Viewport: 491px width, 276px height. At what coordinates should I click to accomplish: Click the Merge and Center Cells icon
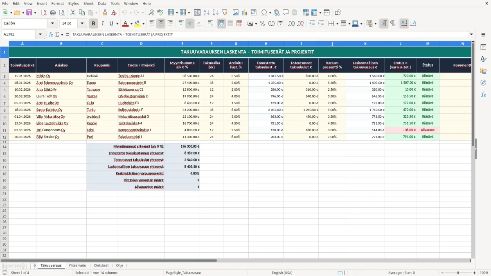pyautogui.click(x=221, y=24)
